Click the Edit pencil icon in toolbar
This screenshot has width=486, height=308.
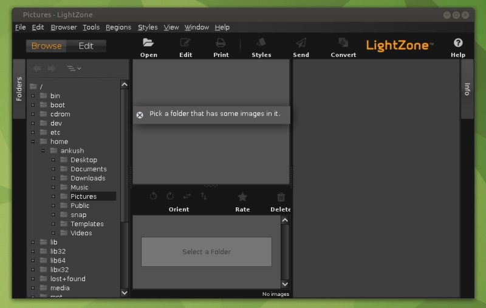click(x=185, y=42)
